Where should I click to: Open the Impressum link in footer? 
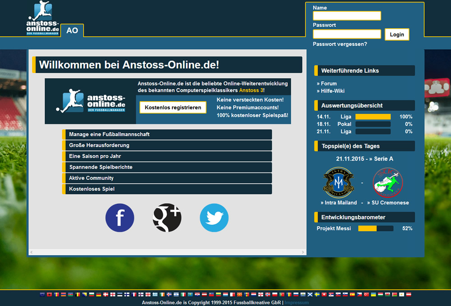tap(297, 302)
